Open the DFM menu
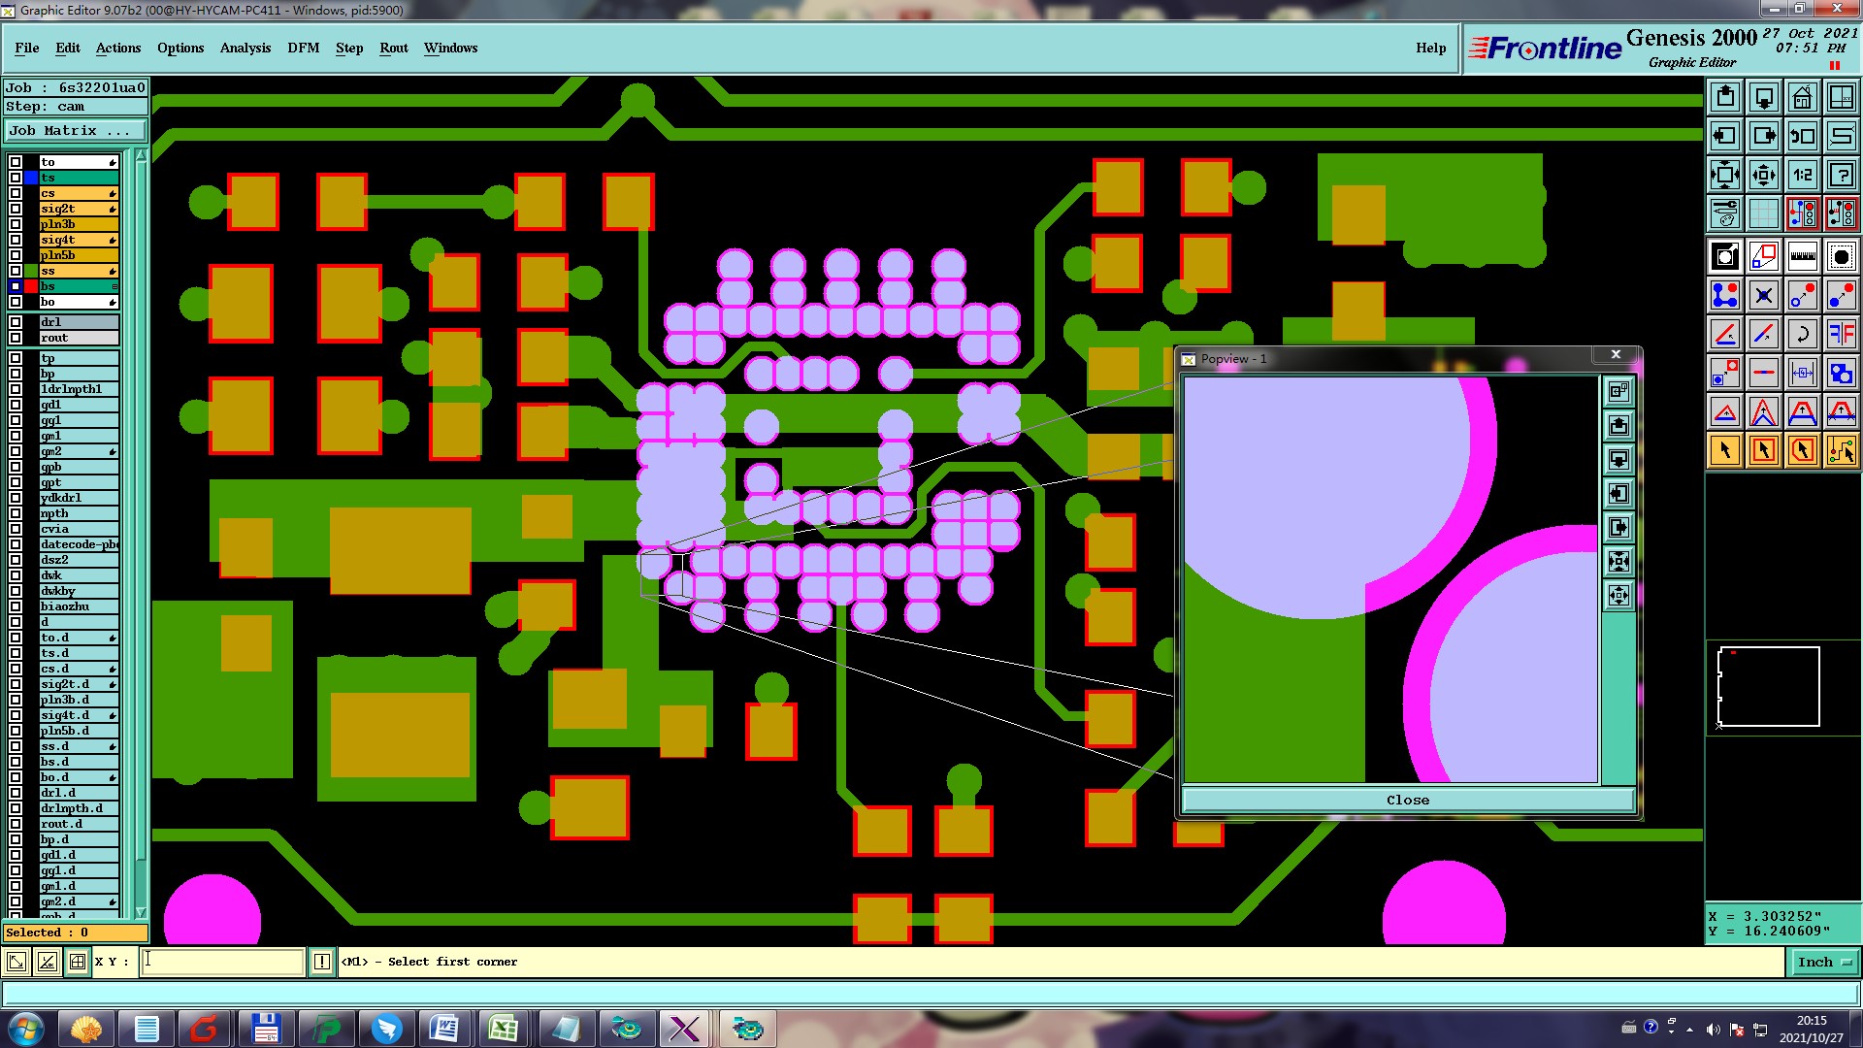 304,48
